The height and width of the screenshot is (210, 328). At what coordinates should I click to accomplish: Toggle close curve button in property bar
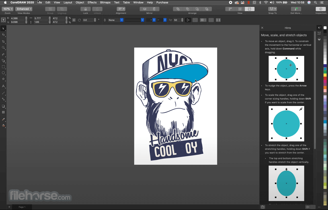pos(188,20)
